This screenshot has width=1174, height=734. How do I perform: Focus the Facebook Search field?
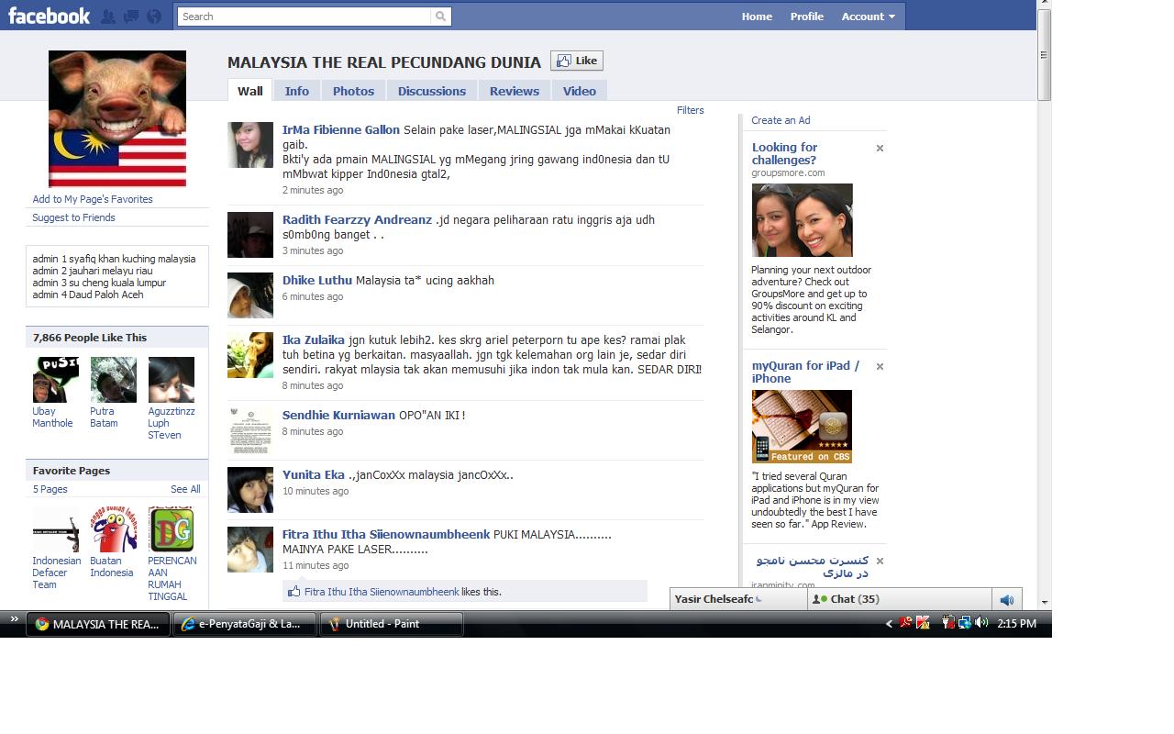coord(305,17)
